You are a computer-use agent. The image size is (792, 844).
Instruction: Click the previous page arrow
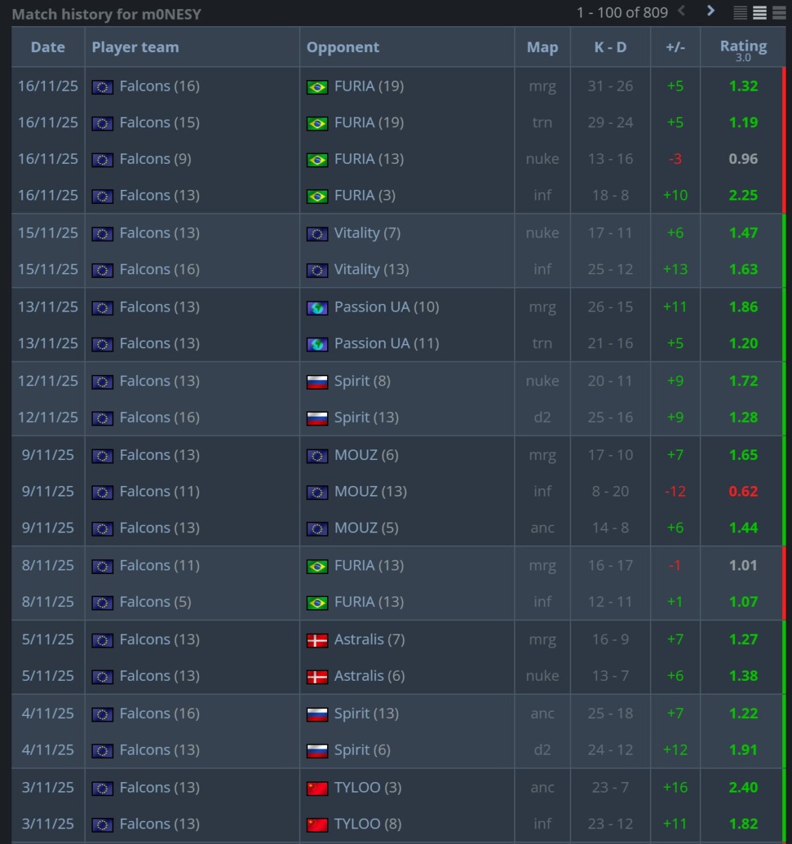pyautogui.click(x=682, y=11)
